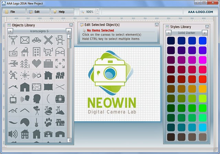Go to next Objects Library category

pyautogui.click(x=69, y=31)
